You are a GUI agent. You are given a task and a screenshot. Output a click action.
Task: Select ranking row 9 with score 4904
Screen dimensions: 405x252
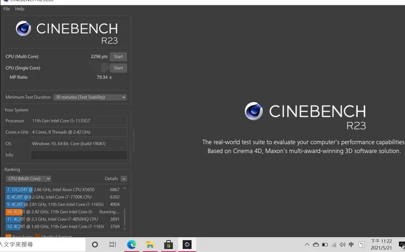tap(63, 204)
